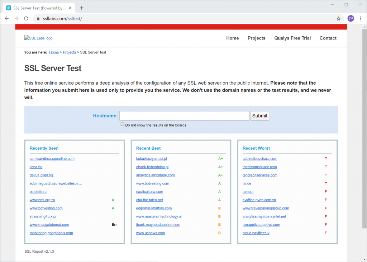Go to Contact in navigation bar
Image resolution: width=367 pixels, height=262 pixels.
click(x=328, y=38)
